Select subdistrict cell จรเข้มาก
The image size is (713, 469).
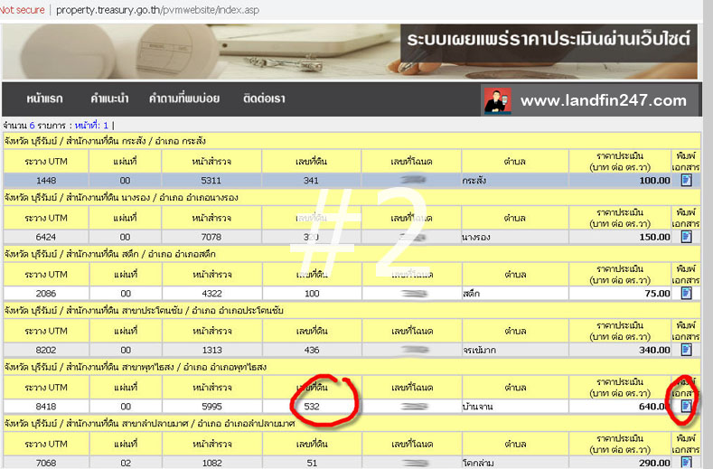[x=515, y=350]
